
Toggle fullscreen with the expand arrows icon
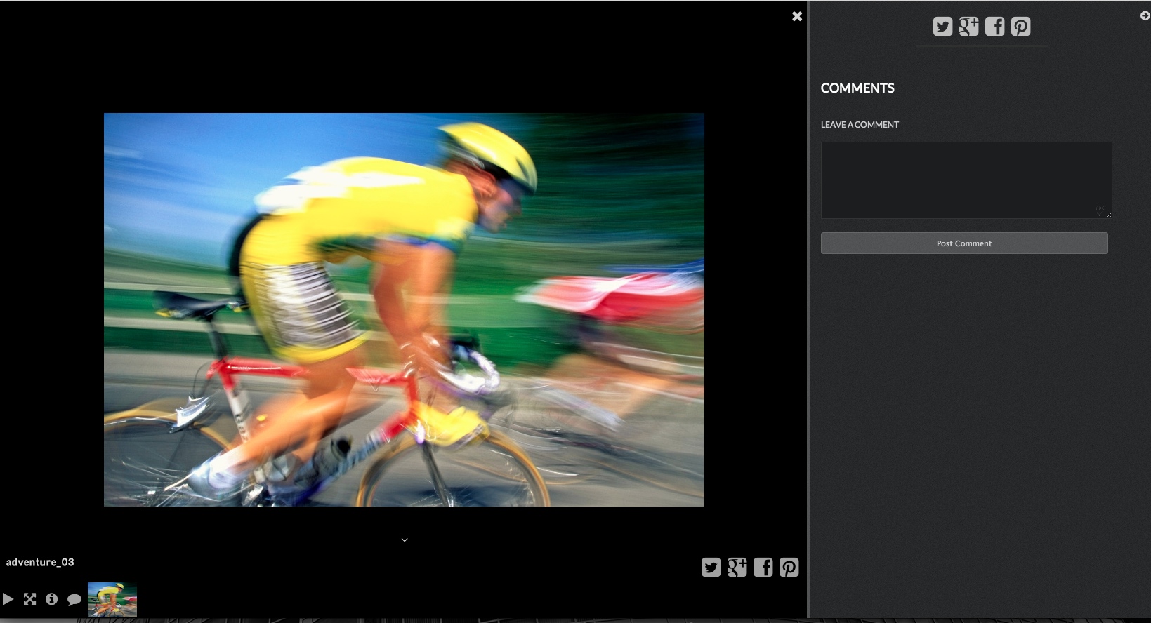pyautogui.click(x=29, y=599)
